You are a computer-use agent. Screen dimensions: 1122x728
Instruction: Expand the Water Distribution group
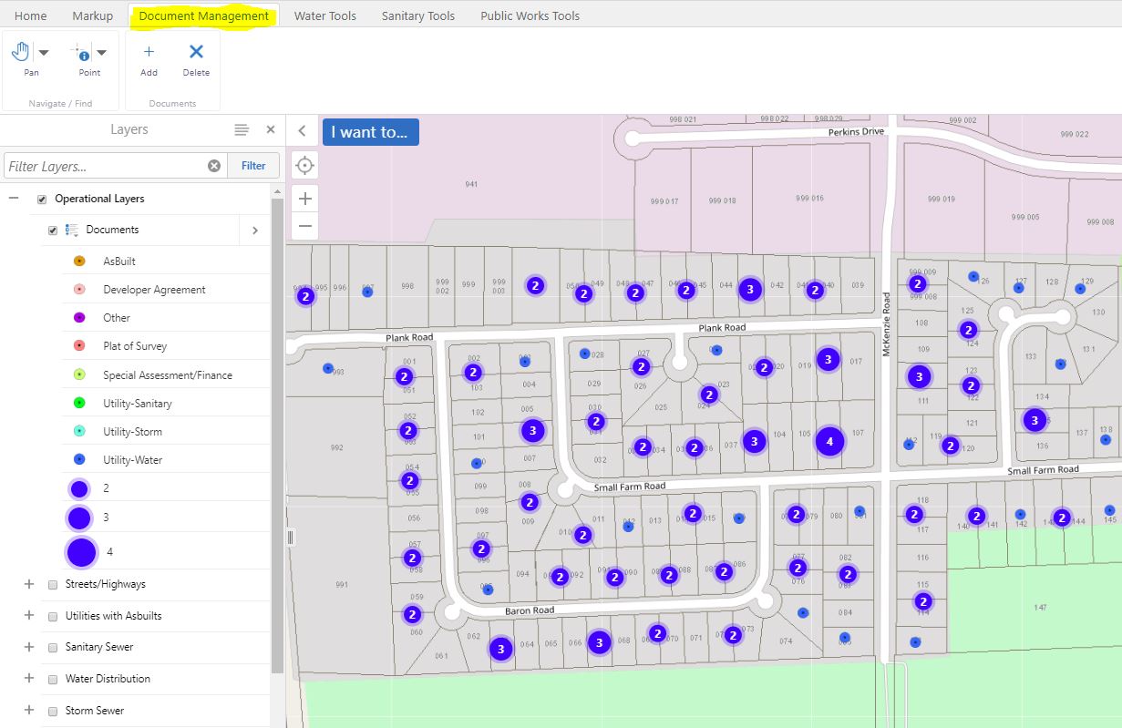28,679
